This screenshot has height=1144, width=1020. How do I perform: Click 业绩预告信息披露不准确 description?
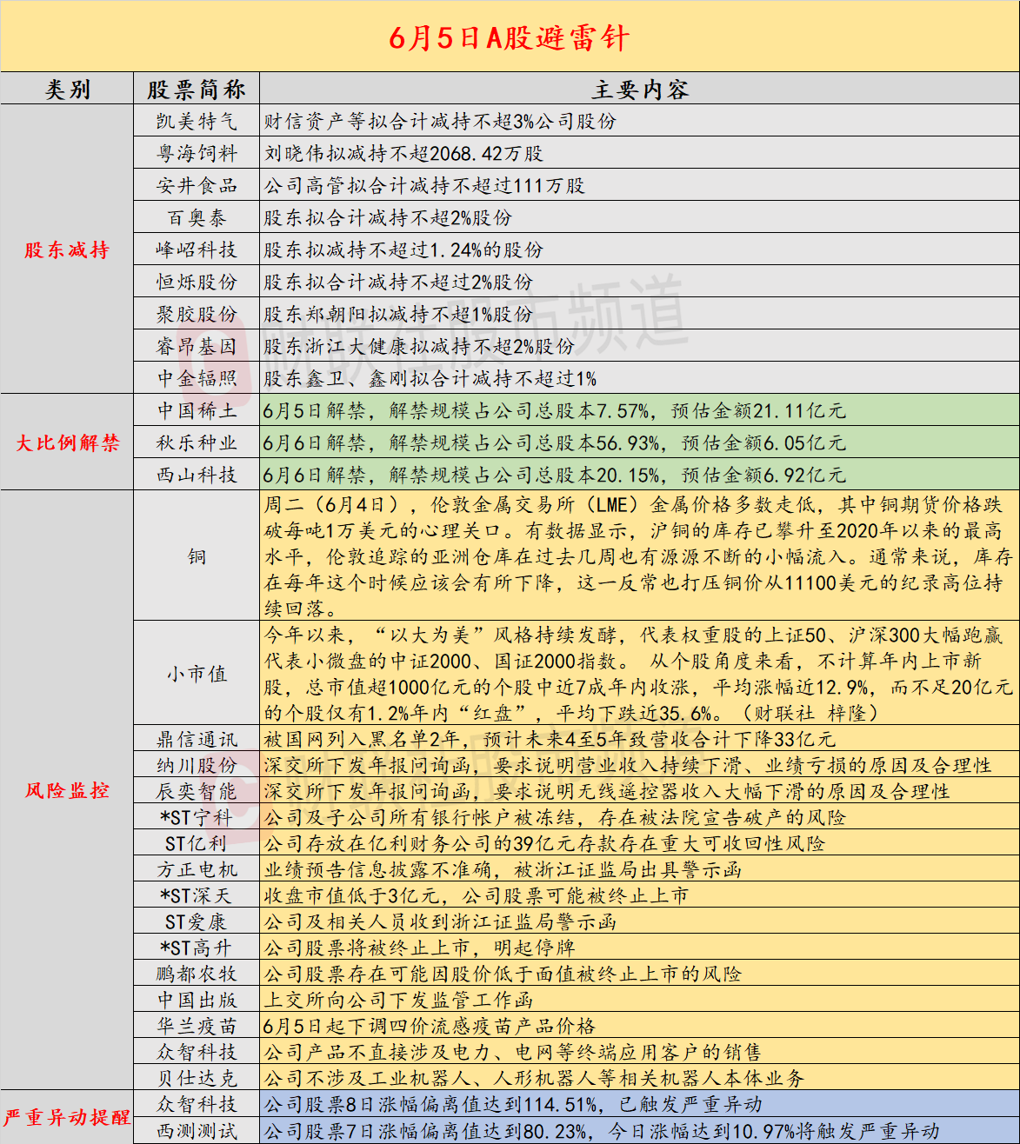pos(503,870)
